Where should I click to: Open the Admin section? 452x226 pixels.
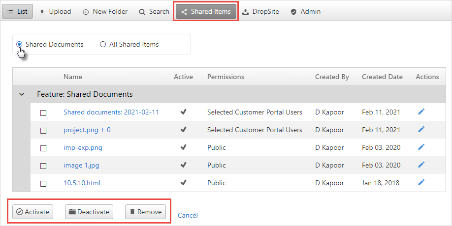tap(306, 11)
